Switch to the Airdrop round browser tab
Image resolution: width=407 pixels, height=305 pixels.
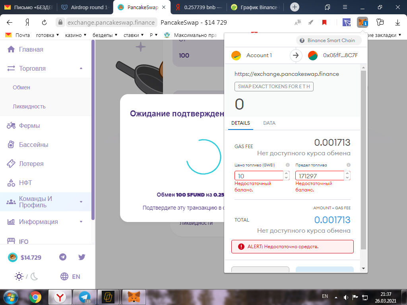pos(85,7)
